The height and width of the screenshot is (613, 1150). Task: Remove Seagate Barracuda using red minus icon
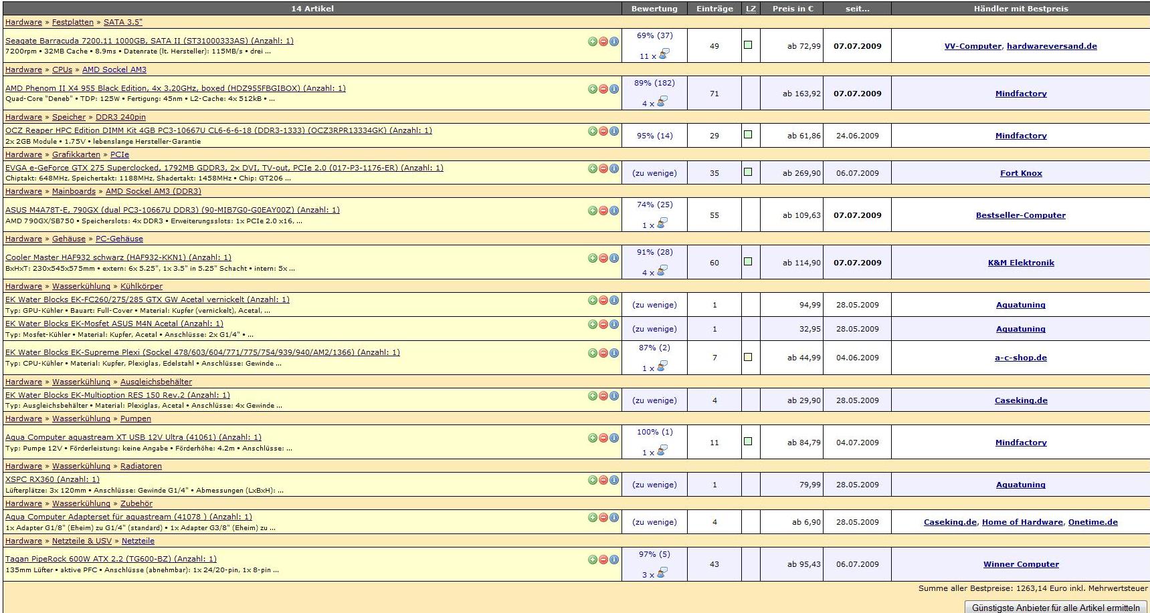[x=603, y=41]
